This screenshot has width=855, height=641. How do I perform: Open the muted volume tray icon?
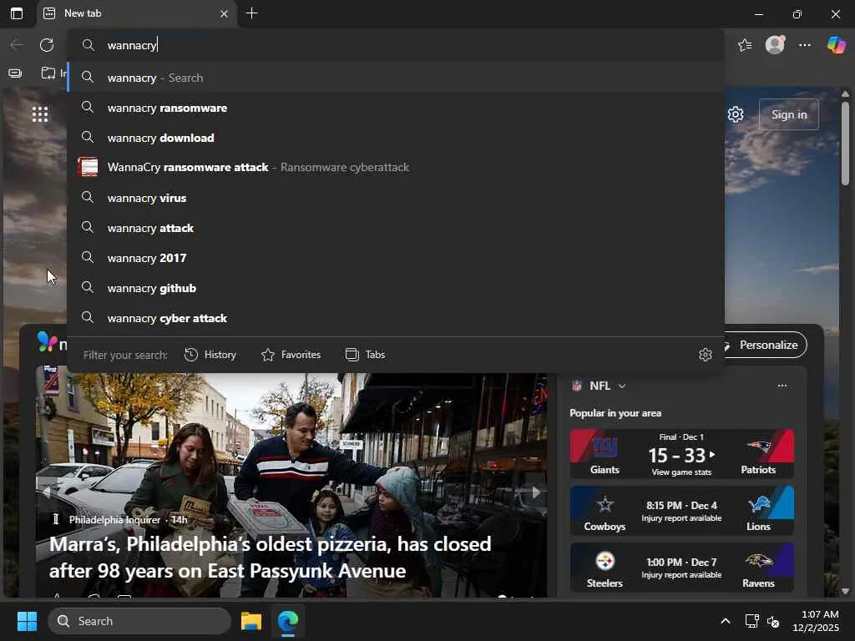[x=773, y=621]
